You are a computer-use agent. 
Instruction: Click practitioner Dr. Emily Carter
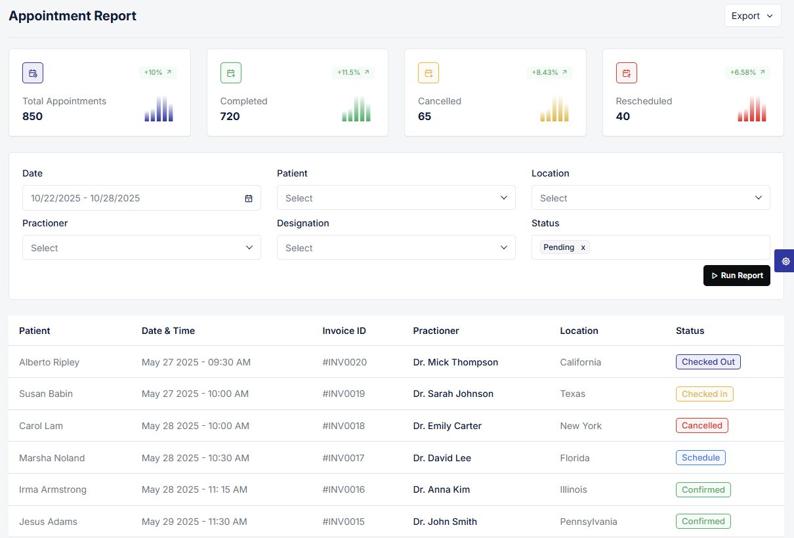click(x=448, y=426)
